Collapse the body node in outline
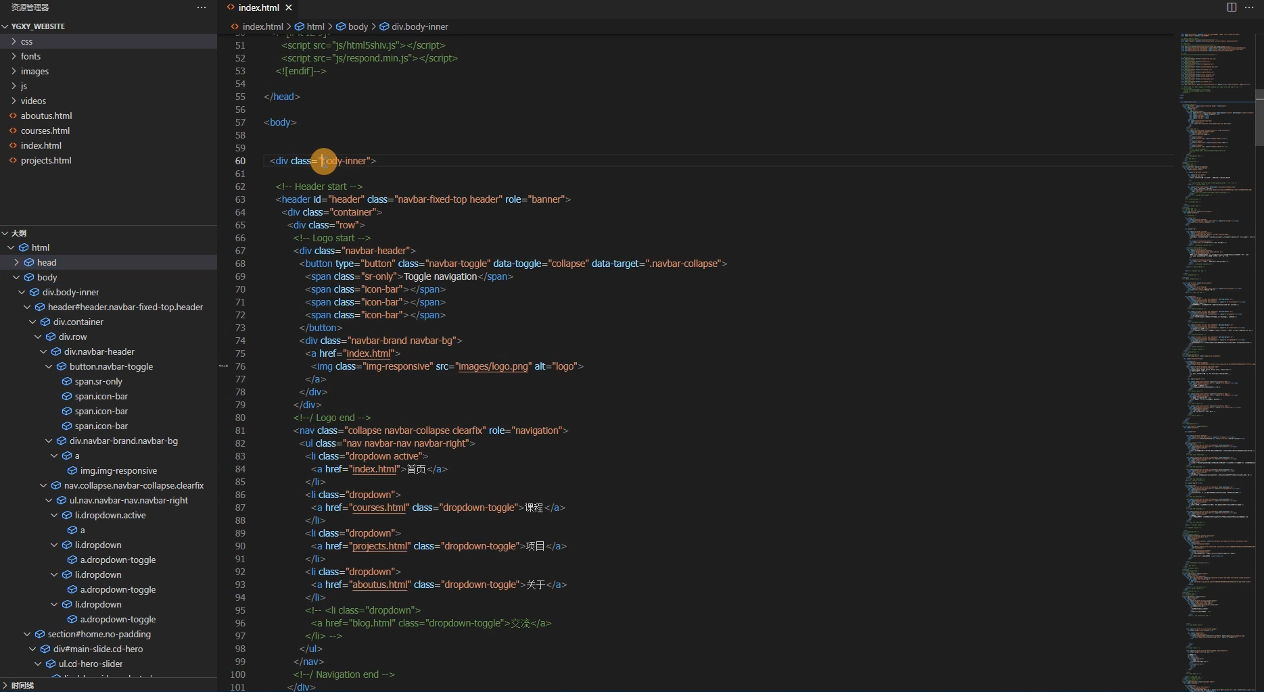The width and height of the screenshot is (1264, 692). 16,277
